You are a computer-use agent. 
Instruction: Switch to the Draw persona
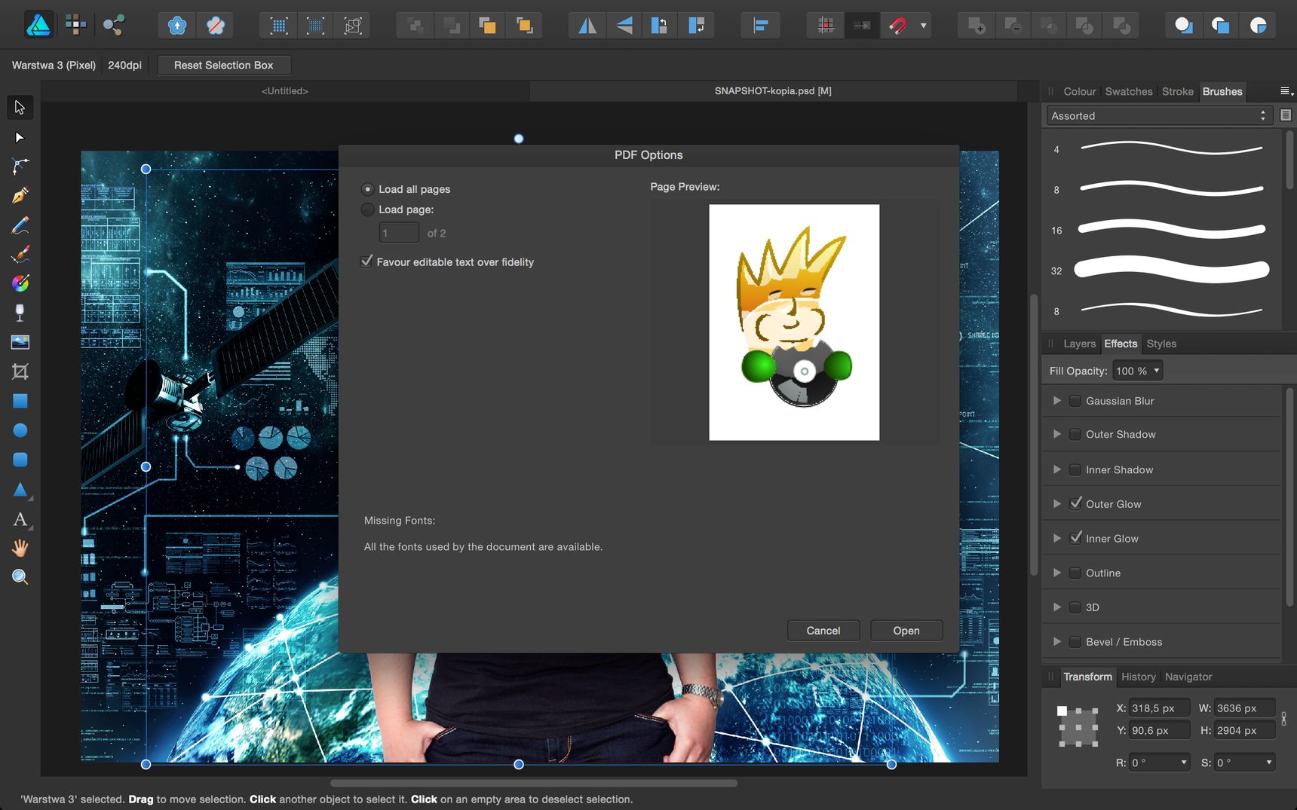coord(38,26)
